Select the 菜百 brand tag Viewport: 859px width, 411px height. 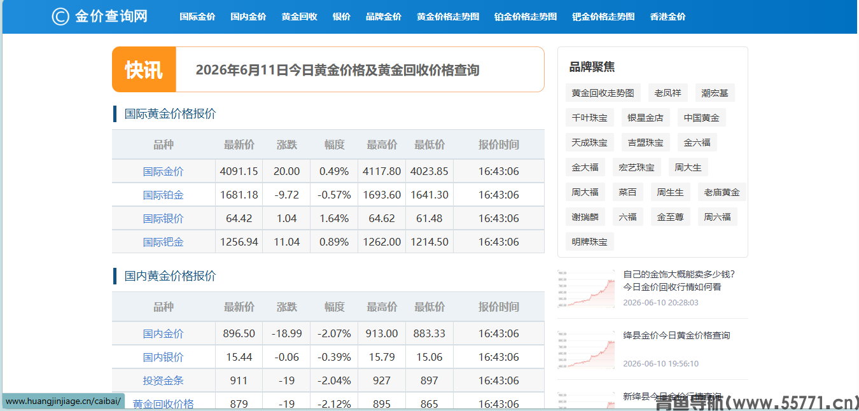click(x=628, y=192)
